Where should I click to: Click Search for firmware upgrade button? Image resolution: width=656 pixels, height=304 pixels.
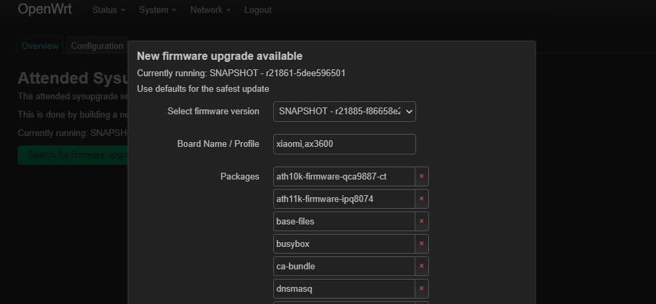73,155
